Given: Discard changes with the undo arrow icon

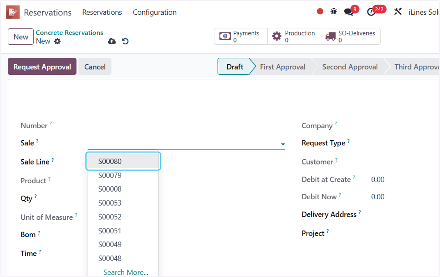Looking at the screenshot, I should click(125, 41).
